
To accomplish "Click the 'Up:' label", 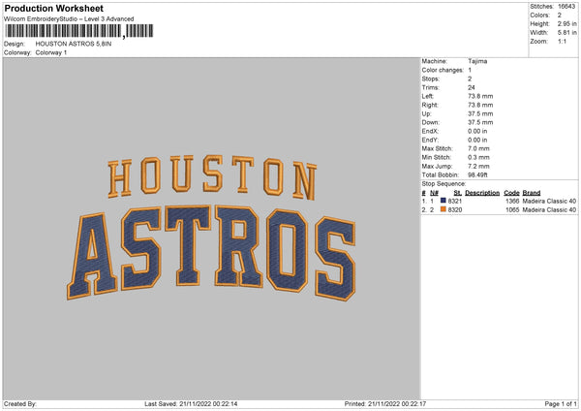I will click(x=426, y=113).
